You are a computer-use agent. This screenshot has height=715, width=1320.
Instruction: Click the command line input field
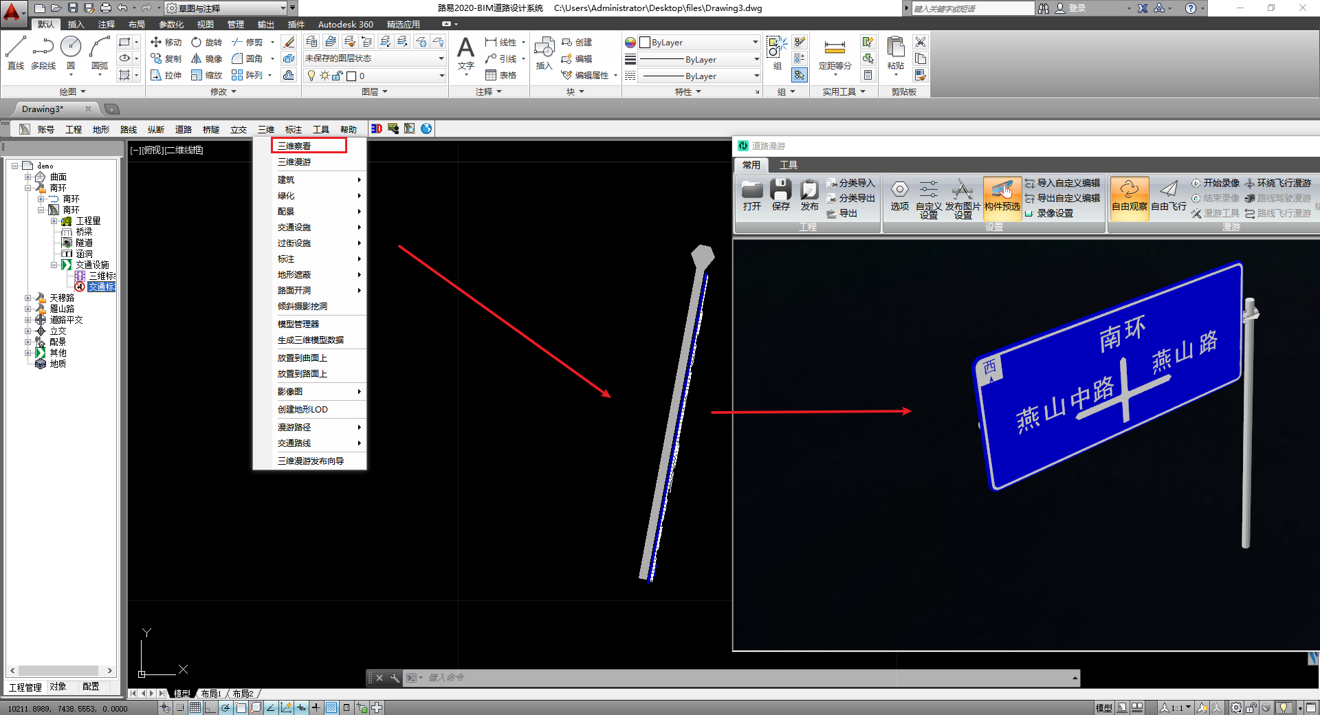point(687,678)
